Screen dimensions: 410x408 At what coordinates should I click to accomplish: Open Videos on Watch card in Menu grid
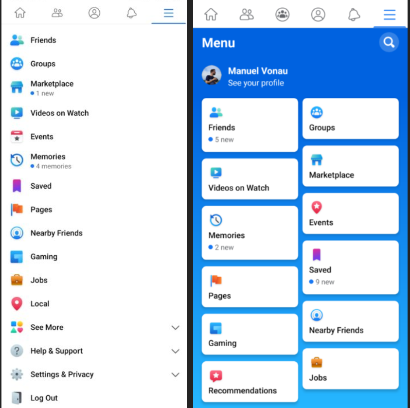tap(250, 179)
